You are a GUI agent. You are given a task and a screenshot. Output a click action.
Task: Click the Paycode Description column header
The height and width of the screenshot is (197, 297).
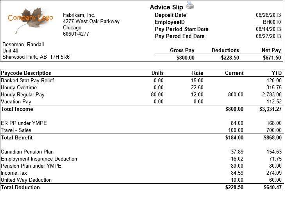(x=26, y=73)
